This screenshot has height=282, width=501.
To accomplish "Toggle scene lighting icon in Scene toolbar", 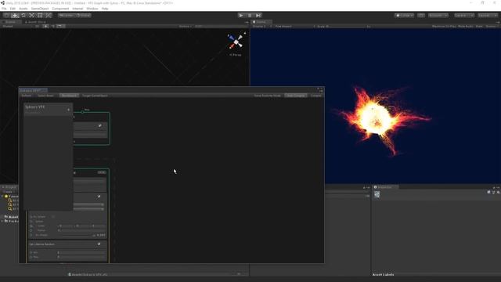I will (45, 26).
